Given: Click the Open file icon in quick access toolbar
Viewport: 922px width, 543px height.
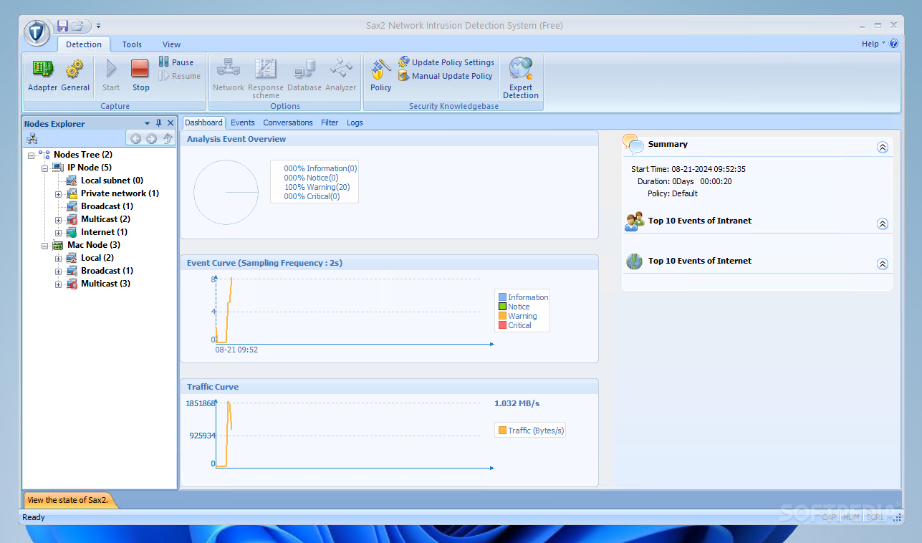Looking at the screenshot, I should (x=78, y=26).
